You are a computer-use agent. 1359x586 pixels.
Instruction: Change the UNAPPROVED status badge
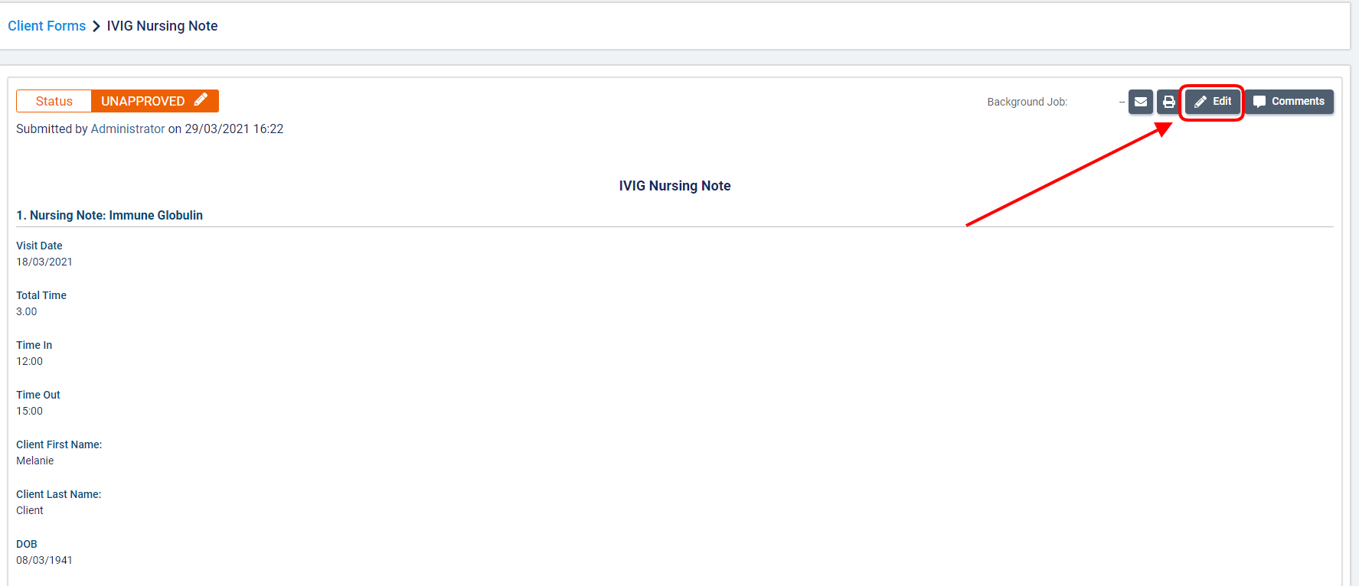(x=144, y=101)
